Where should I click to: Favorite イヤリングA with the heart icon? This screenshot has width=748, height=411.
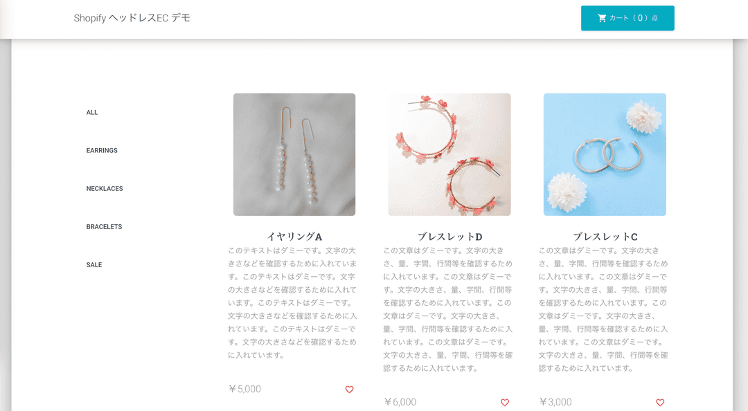[x=349, y=390]
